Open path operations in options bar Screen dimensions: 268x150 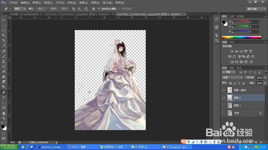[73, 9]
